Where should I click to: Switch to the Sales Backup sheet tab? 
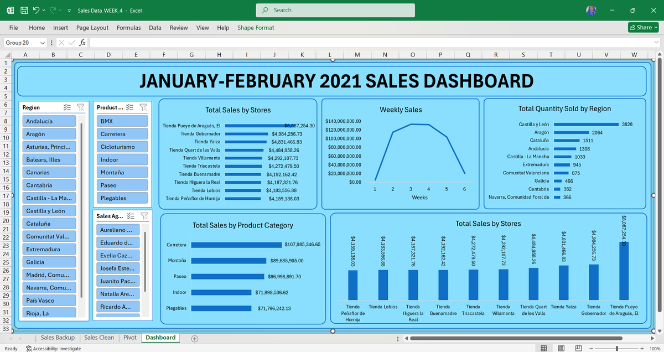[58, 338]
